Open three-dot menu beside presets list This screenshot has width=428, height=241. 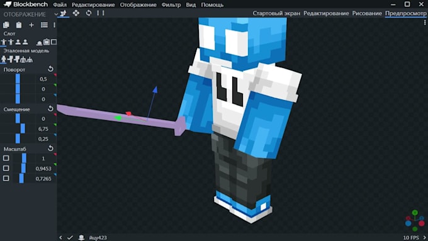point(54,25)
